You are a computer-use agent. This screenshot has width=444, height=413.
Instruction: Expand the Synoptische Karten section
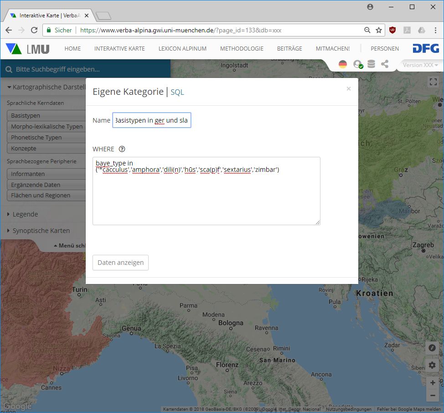tap(41, 231)
